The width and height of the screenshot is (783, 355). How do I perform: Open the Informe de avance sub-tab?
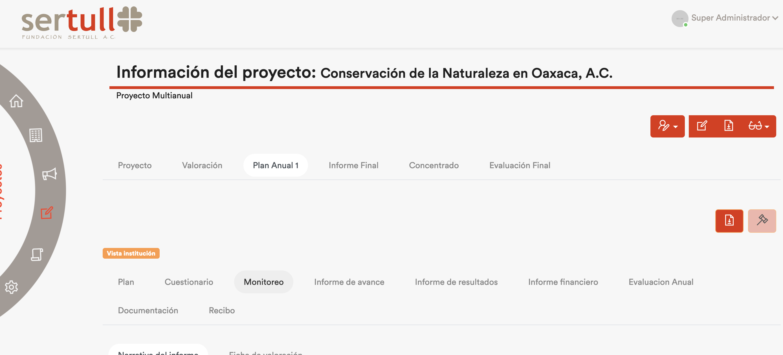click(349, 282)
